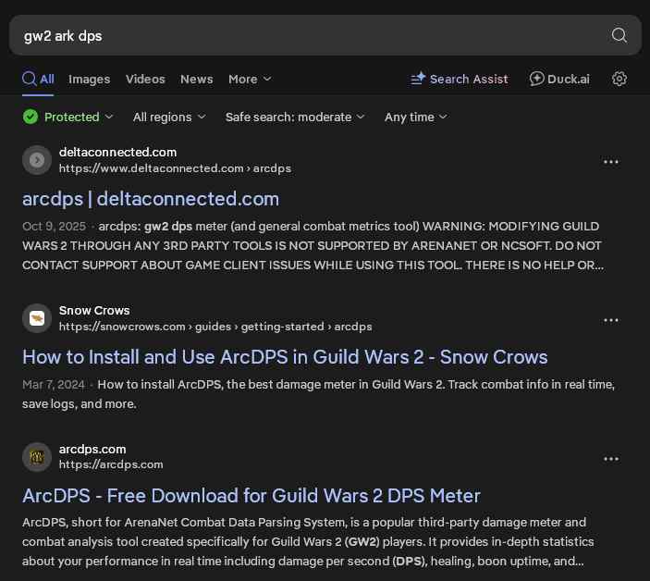This screenshot has width=650, height=581.
Task: Expand the Protected dropdown
Action: tap(68, 117)
